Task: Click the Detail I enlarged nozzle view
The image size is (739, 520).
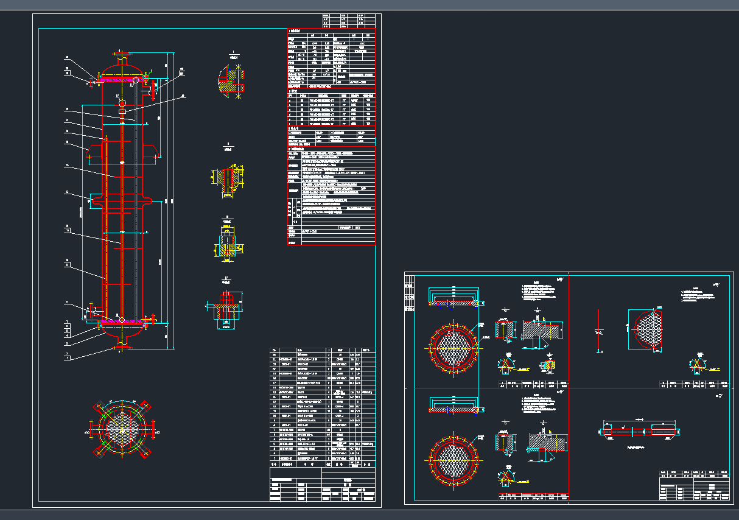Action: point(232,77)
